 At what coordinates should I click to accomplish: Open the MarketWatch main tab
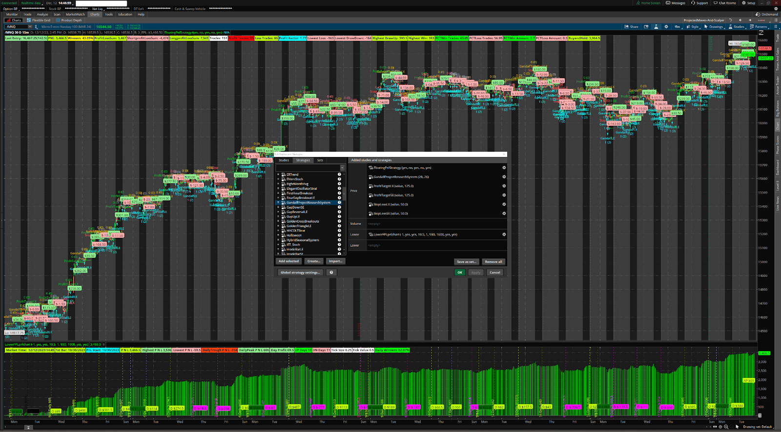[x=75, y=14]
